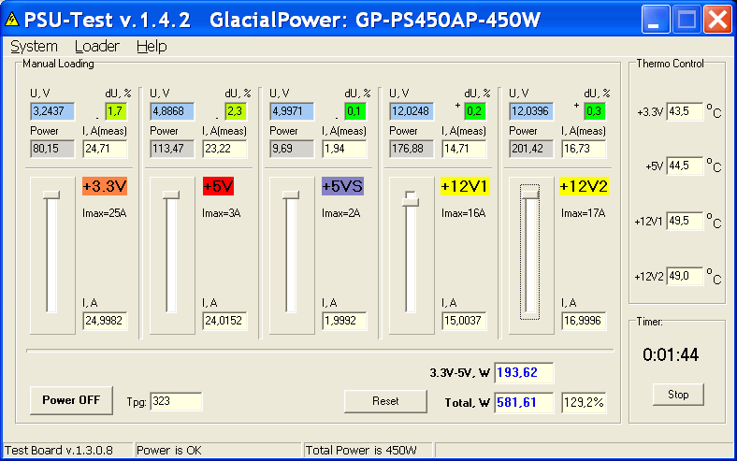This screenshot has width=737, height=461.
Task: Click the Power OFF button
Action: pos(71,400)
